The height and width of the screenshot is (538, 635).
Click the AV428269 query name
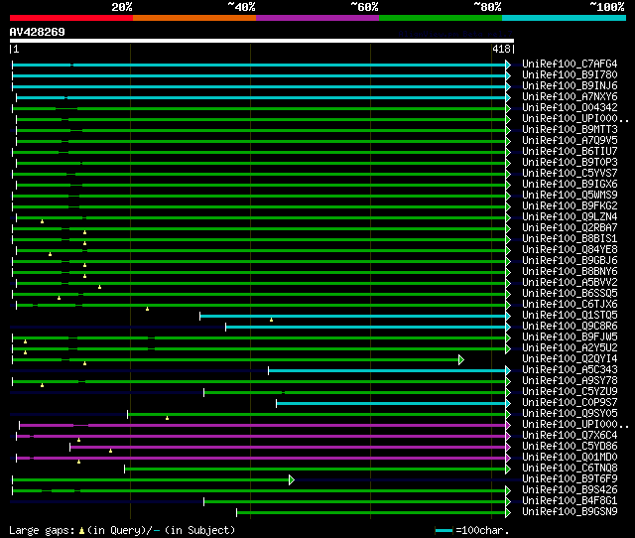(38, 32)
